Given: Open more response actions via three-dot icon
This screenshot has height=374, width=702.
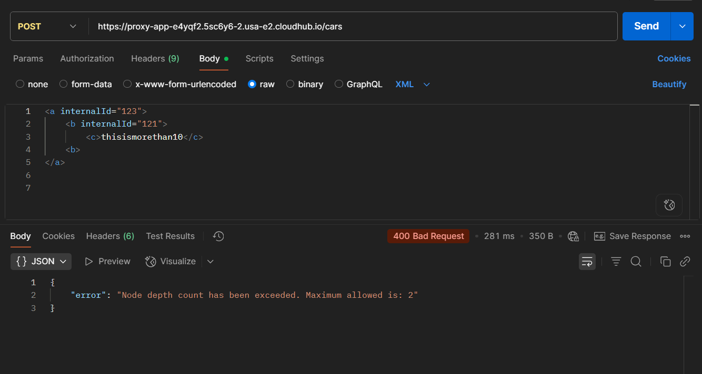Looking at the screenshot, I should point(685,236).
